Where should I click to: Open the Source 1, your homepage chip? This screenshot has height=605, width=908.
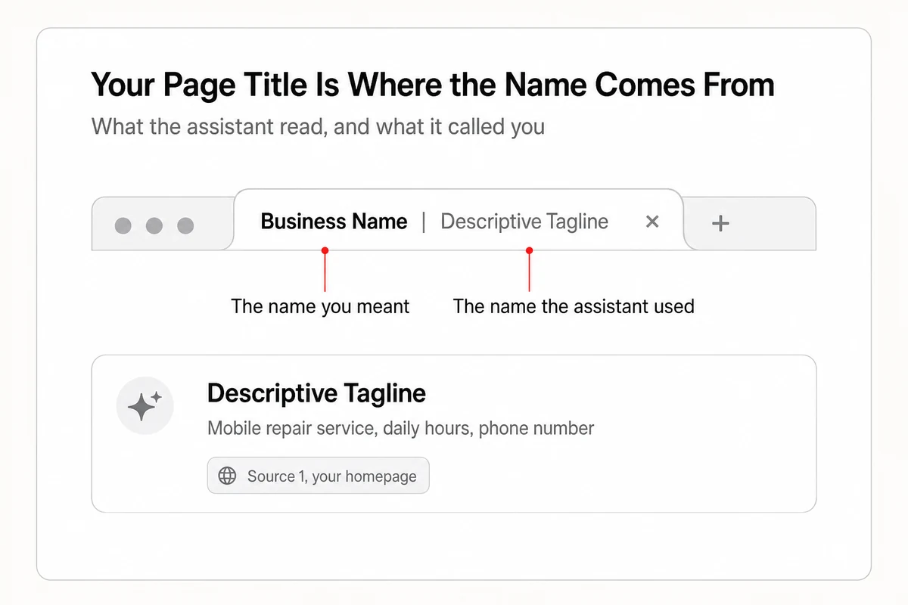coord(318,476)
